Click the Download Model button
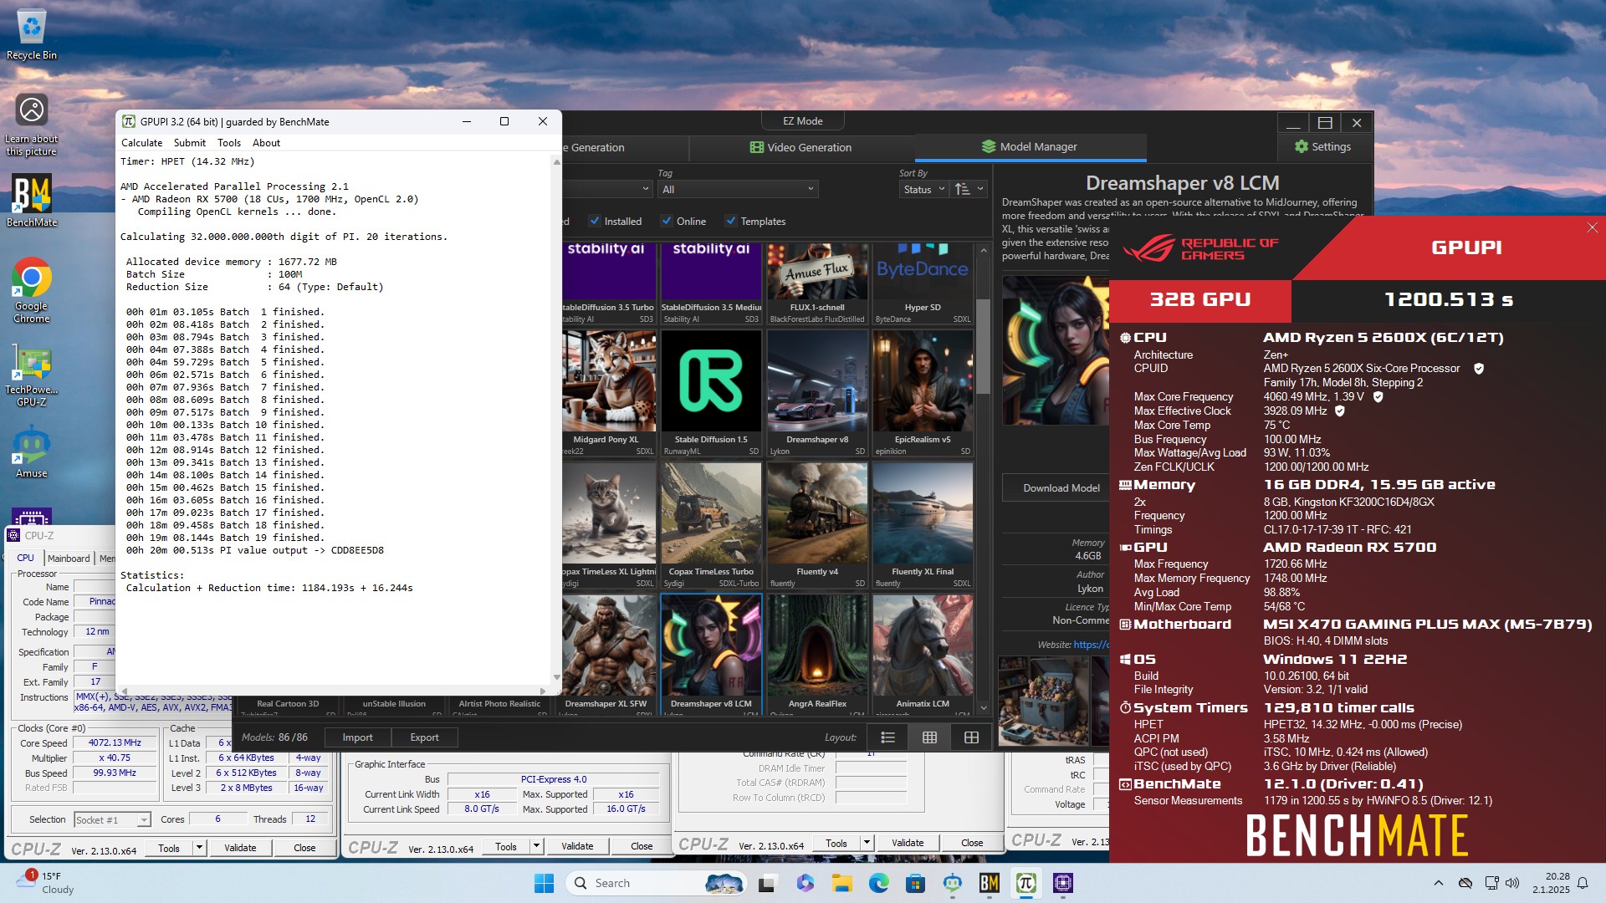The height and width of the screenshot is (903, 1606). (x=1061, y=488)
